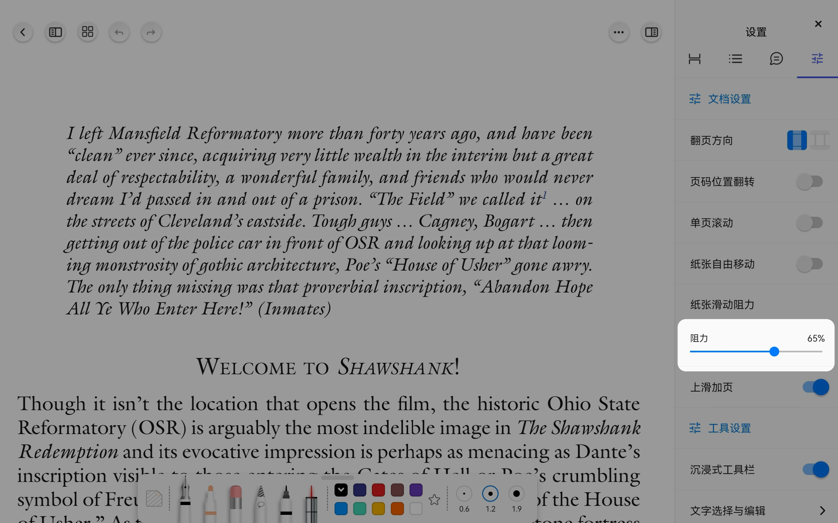Select the page template icon in toolbar
The width and height of the screenshot is (838, 523).
pos(154,498)
